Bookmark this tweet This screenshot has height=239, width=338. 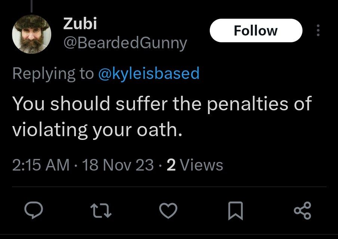click(x=236, y=211)
